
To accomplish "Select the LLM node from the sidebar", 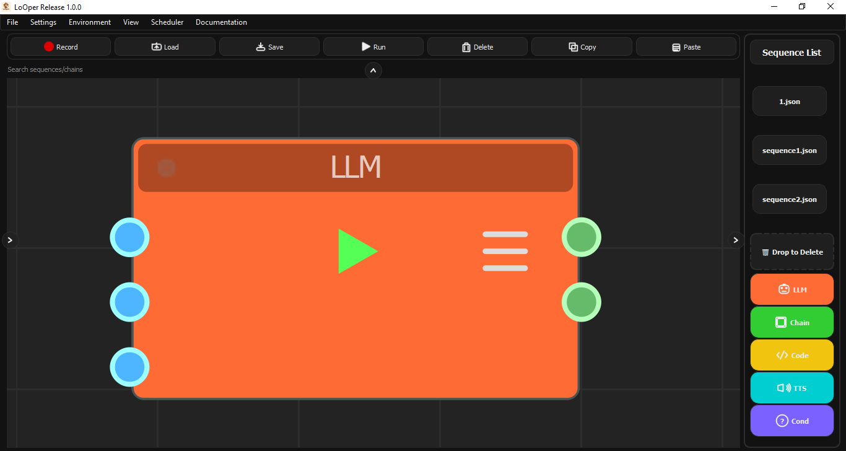I will 791,289.
